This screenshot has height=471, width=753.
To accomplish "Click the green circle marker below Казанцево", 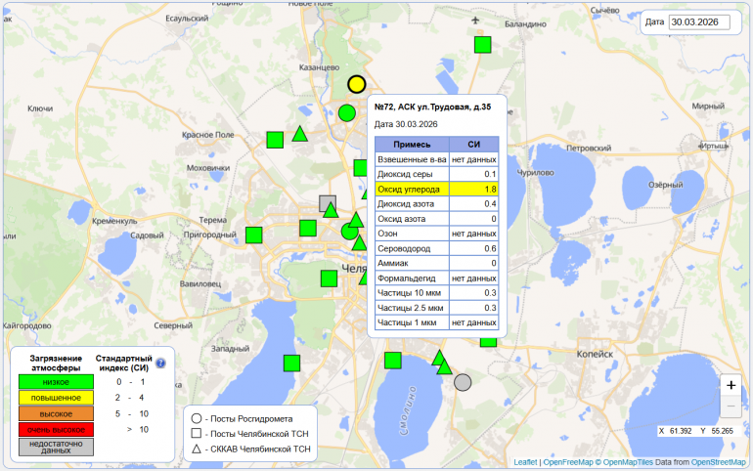I will coord(346,112).
